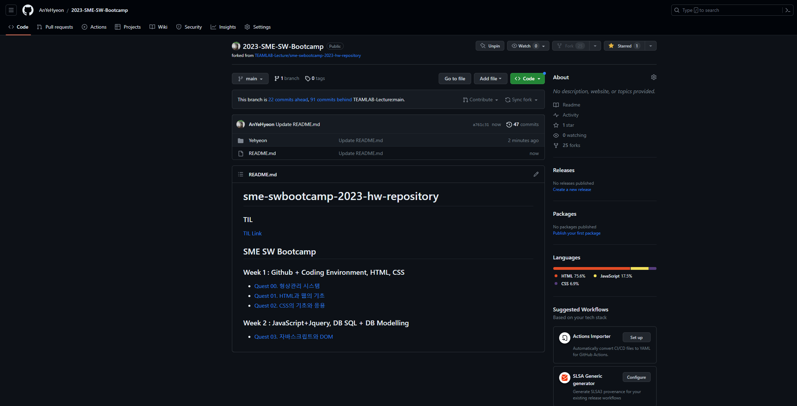
Task: Open README outline list icon
Action: [x=241, y=174]
